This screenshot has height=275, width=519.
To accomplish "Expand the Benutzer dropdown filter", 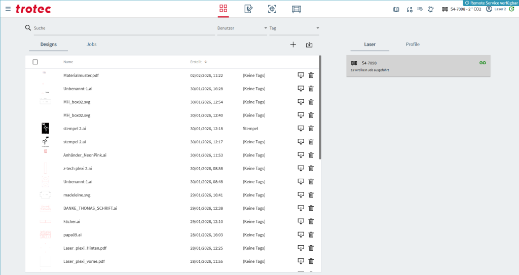I will pos(265,28).
